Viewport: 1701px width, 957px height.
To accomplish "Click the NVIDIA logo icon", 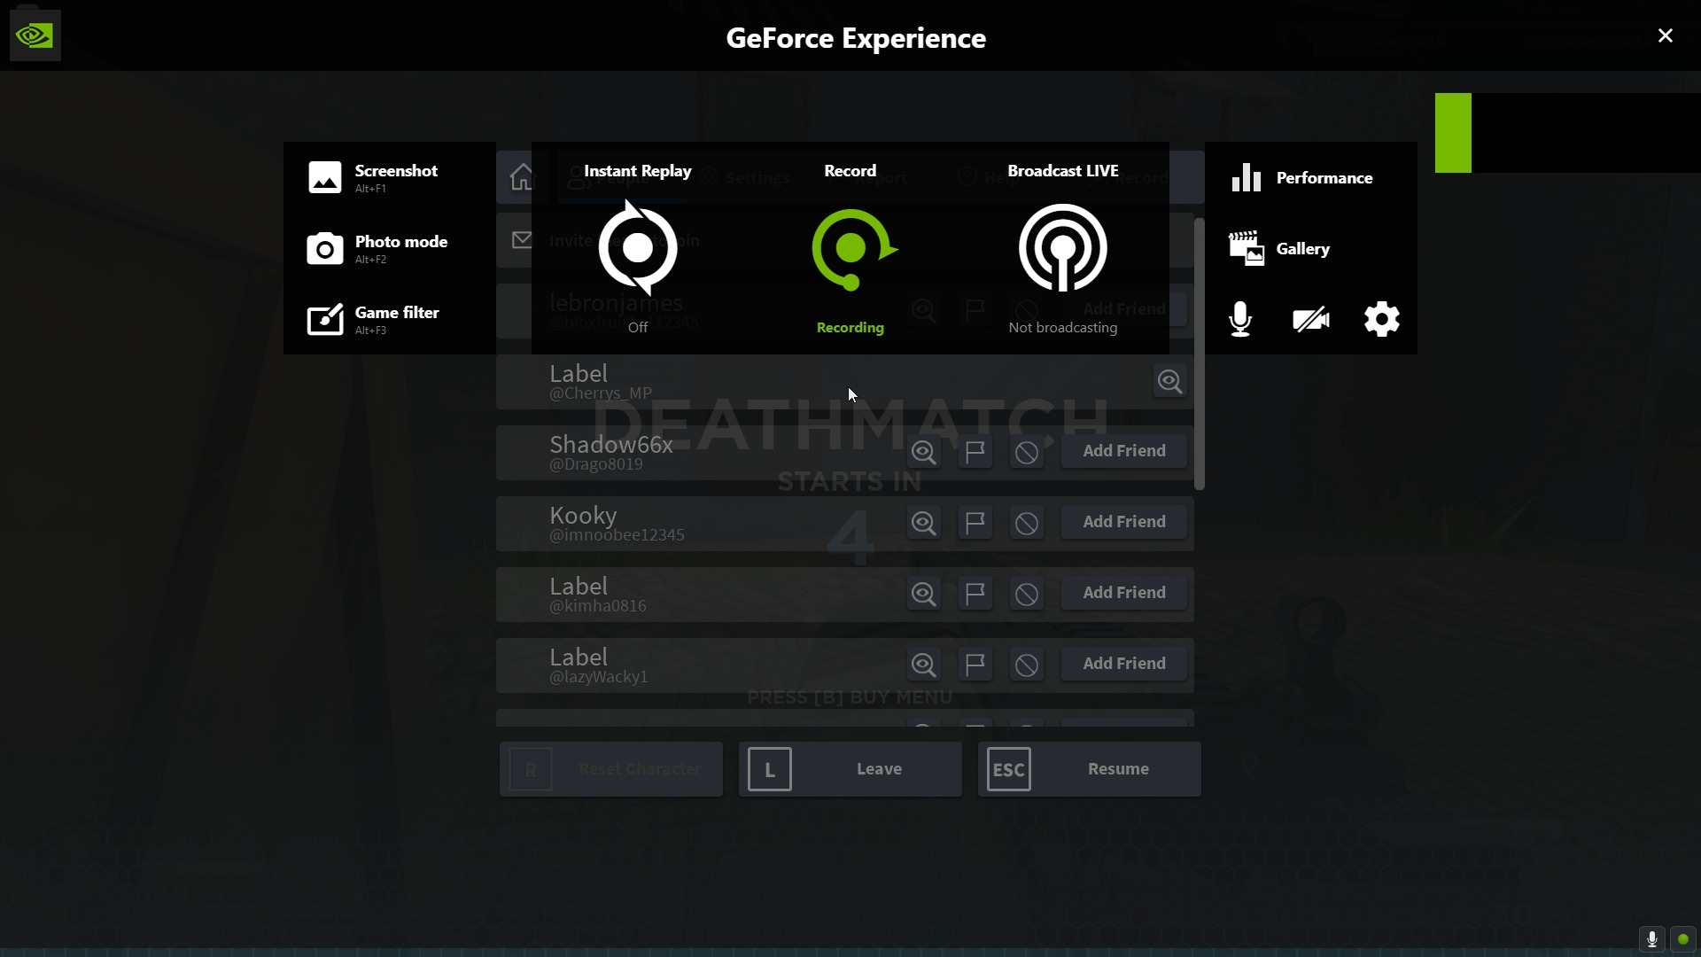I will 35,35.
